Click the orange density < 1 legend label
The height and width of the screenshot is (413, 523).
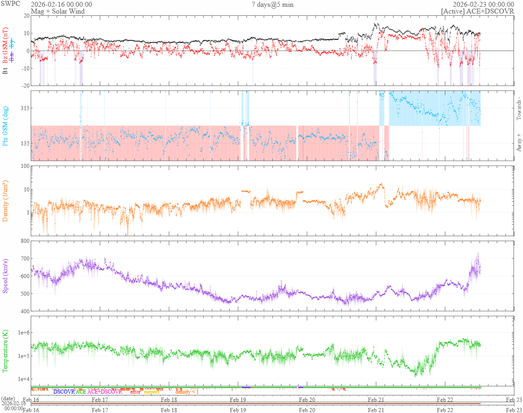[187, 392]
